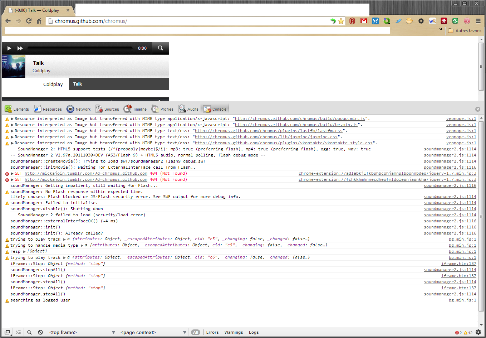Close the developer tools panel

(x=478, y=109)
